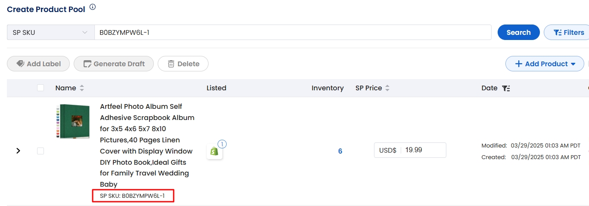Open the inventory count 6 link
Viewport: 589px width, 206px height.
(340, 151)
